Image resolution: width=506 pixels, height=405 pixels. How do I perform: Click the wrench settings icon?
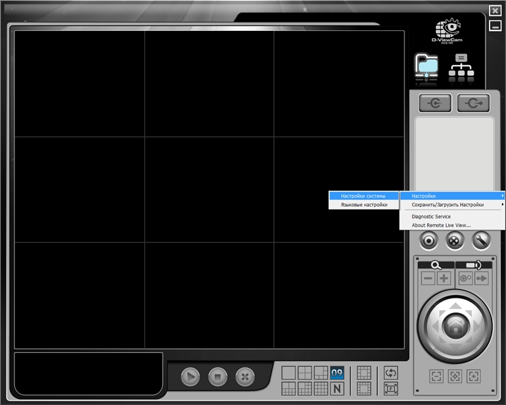tap(481, 241)
